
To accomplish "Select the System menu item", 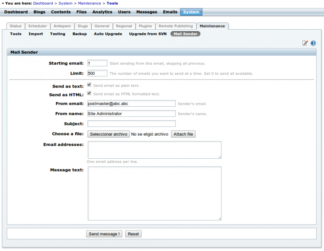I will (x=191, y=12).
